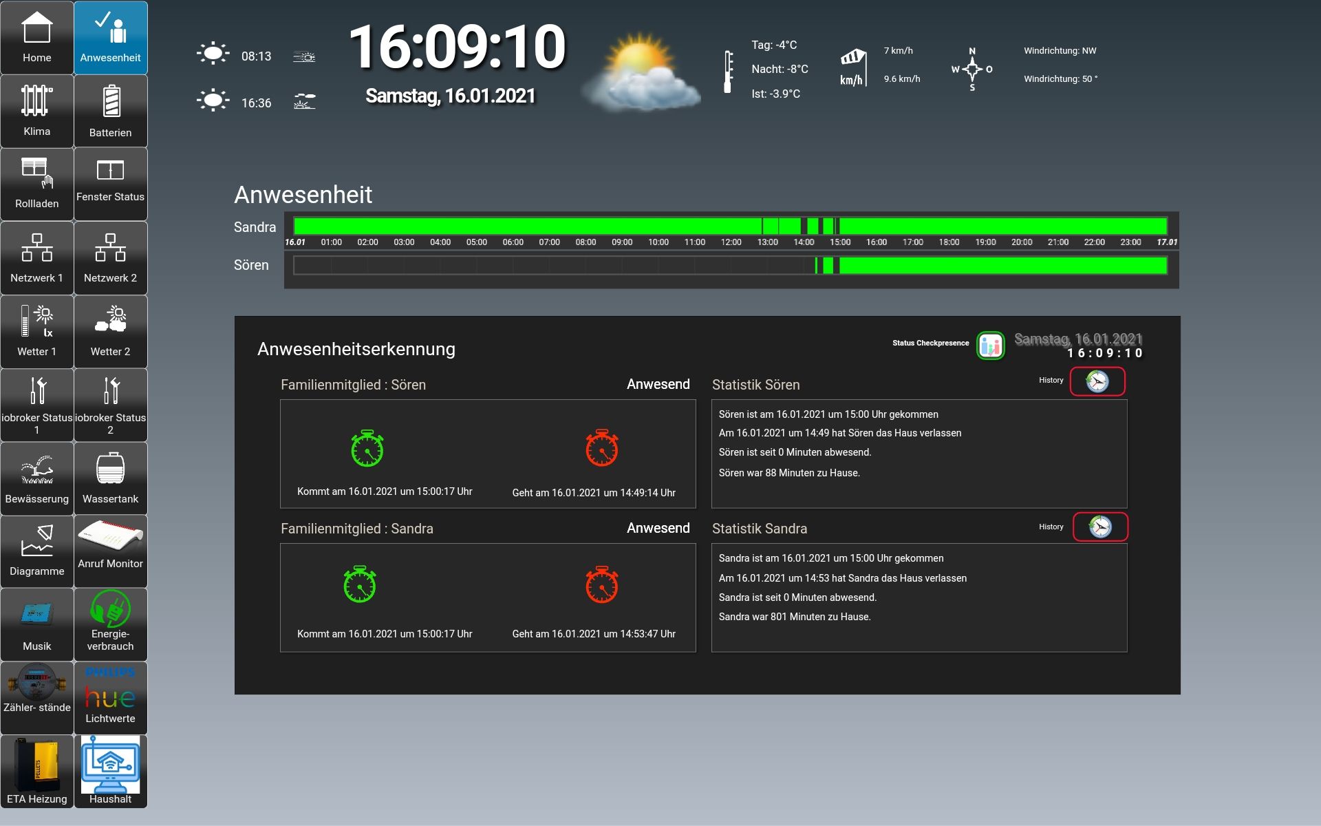Select the Rollladen shutter tile

(x=36, y=184)
